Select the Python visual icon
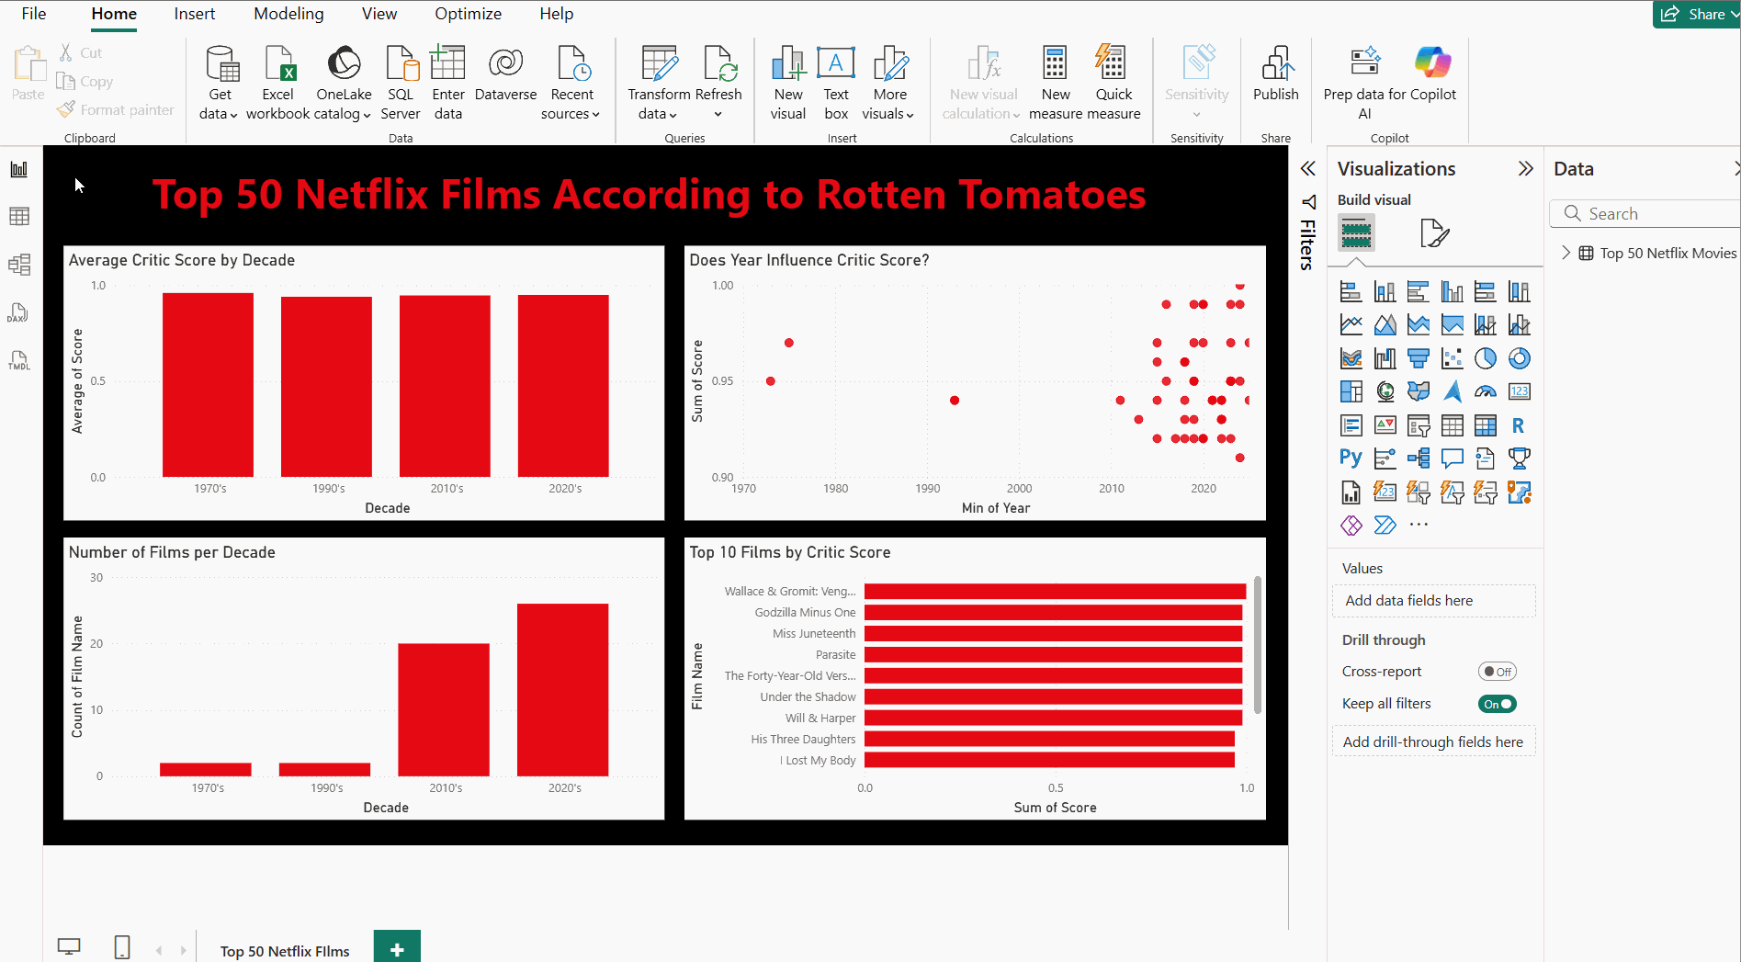This screenshot has height=962, width=1741. (x=1351, y=458)
